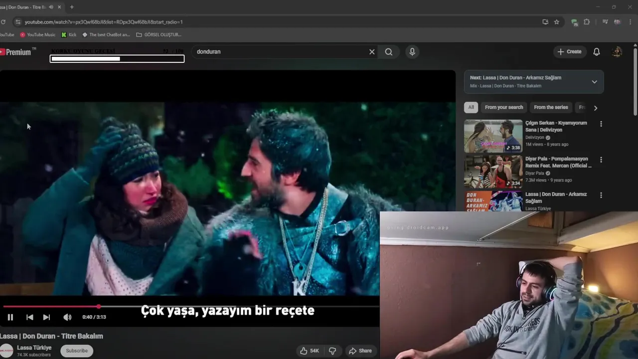
Task: Open 'The best ChatBot' bookmark
Action: coord(106,35)
